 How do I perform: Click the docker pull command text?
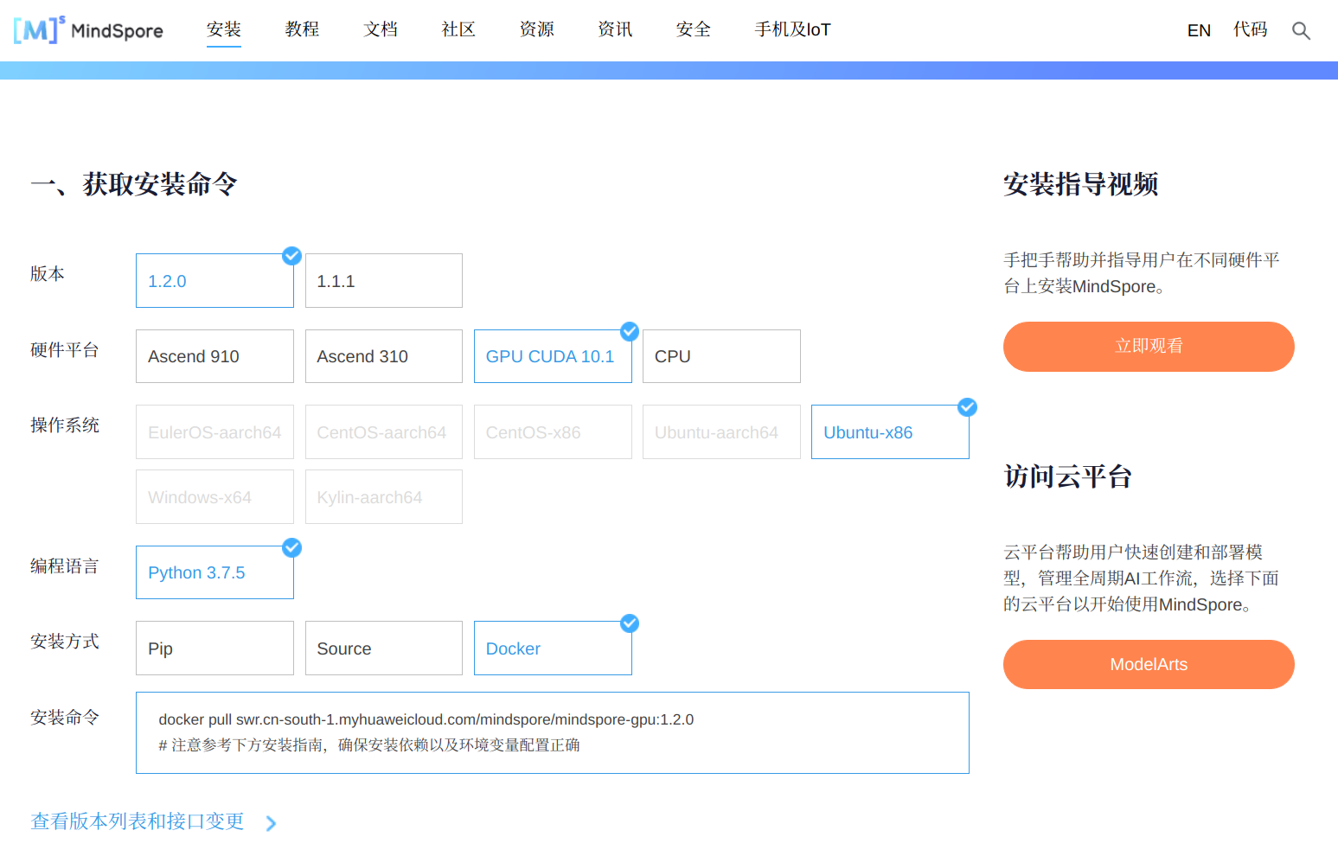426,719
